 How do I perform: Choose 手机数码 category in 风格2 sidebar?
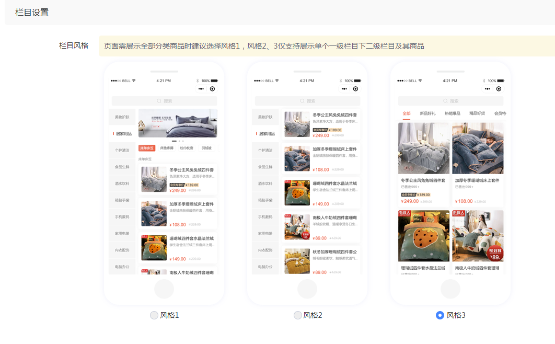tap(265, 216)
